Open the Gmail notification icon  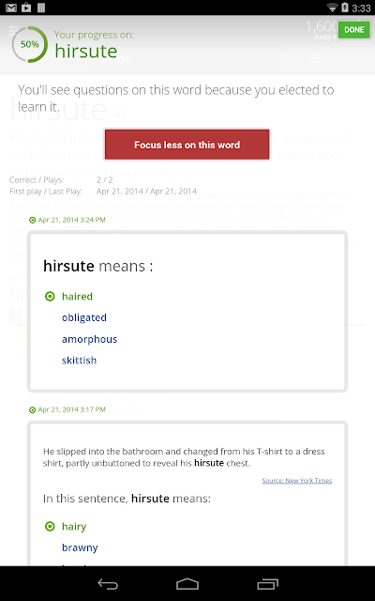coord(11,8)
